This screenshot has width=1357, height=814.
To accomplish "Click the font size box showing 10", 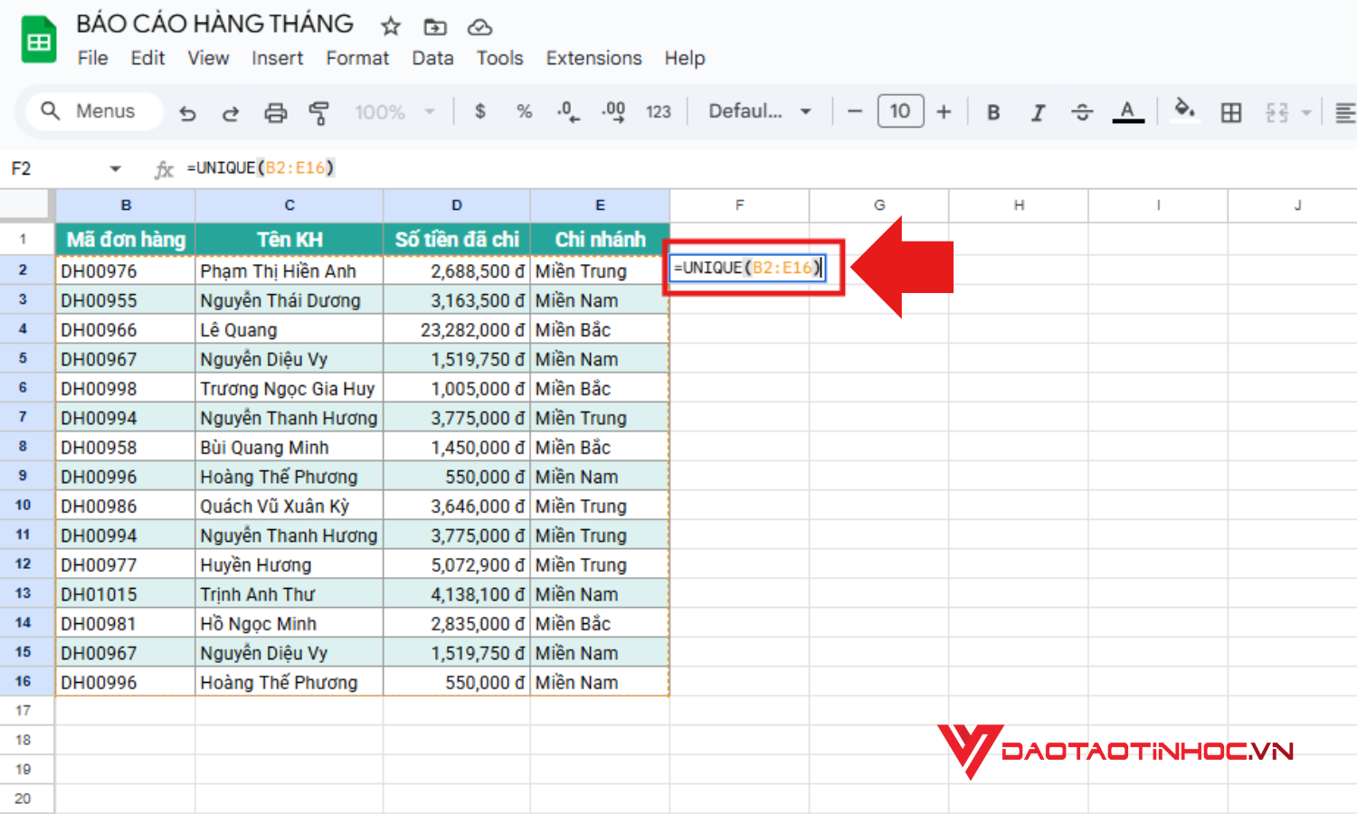I will point(900,111).
